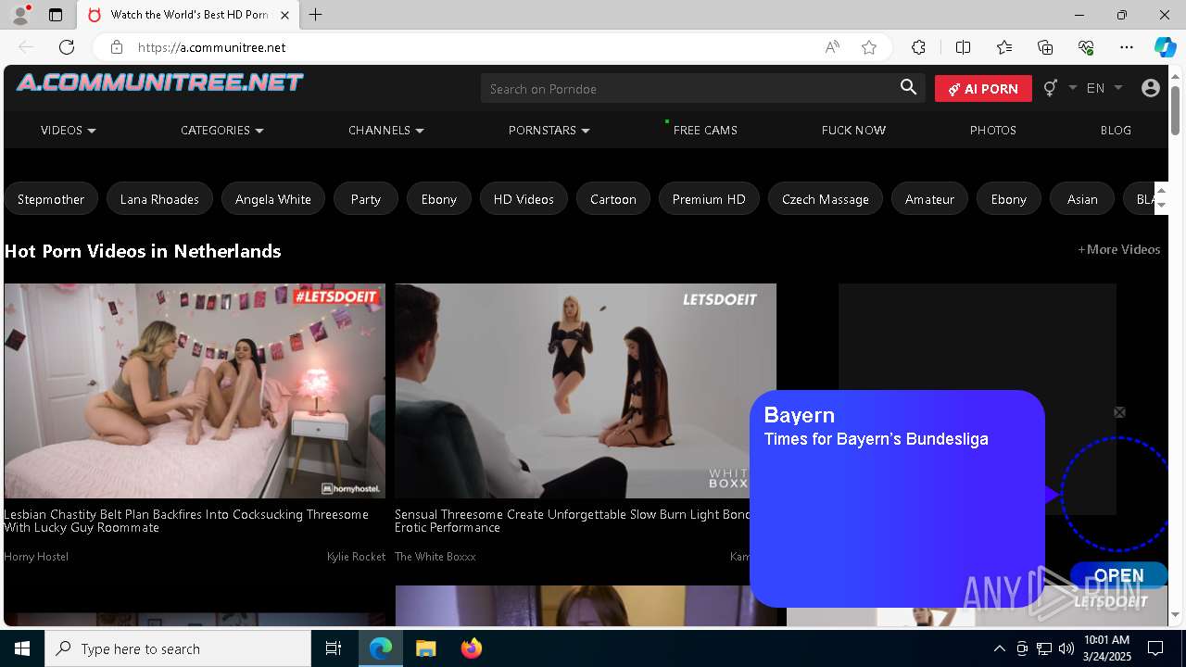The height and width of the screenshot is (667, 1186).
Task: View site information lock icon
Action: coord(117,47)
